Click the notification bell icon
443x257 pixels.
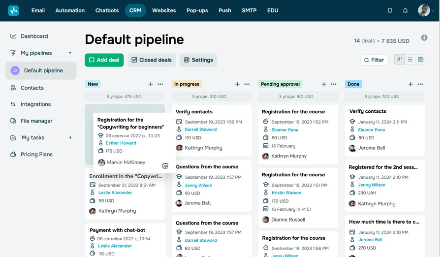click(x=405, y=10)
